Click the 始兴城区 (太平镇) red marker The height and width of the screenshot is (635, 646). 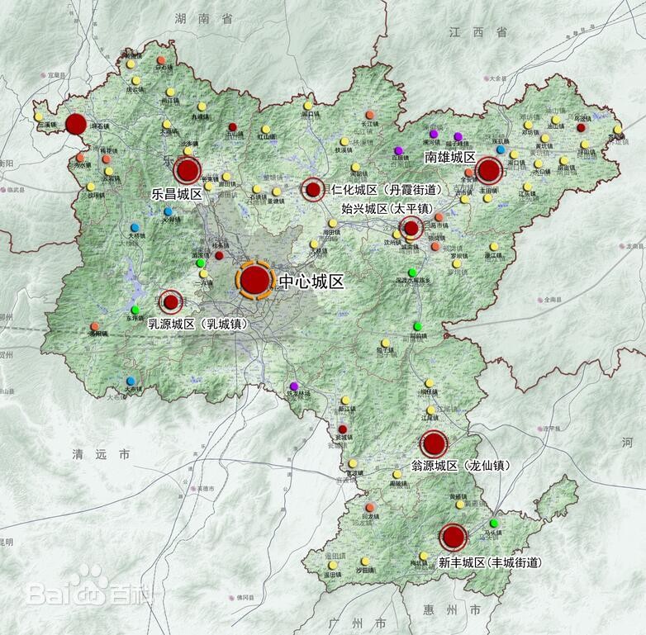tap(411, 227)
